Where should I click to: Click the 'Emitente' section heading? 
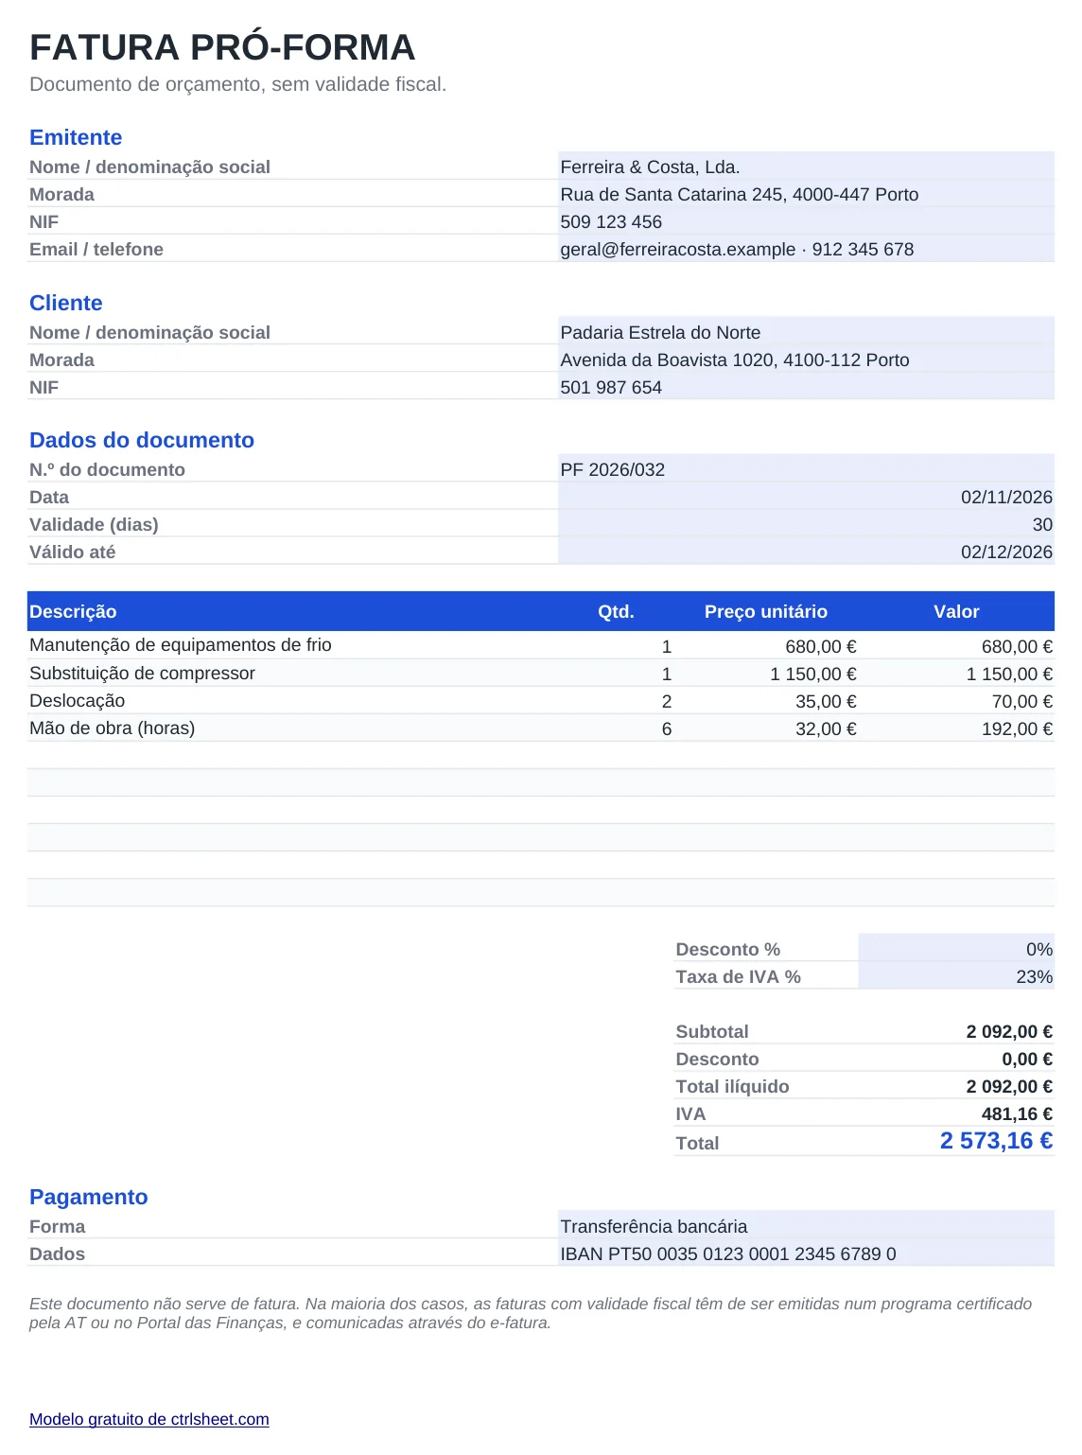click(x=76, y=137)
